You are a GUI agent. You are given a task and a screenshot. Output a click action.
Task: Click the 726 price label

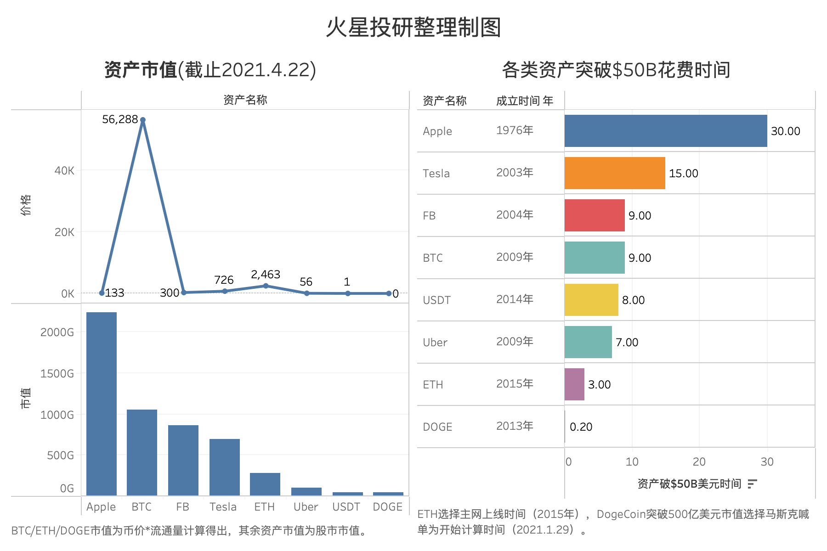[x=224, y=280]
